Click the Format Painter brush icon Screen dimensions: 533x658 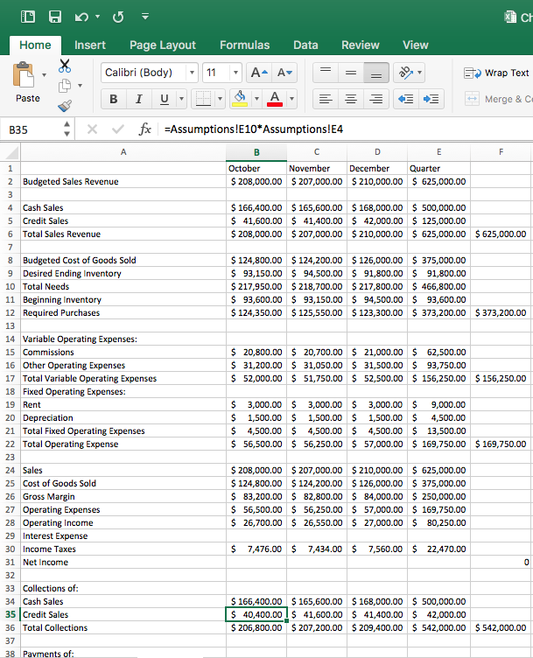coord(66,105)
